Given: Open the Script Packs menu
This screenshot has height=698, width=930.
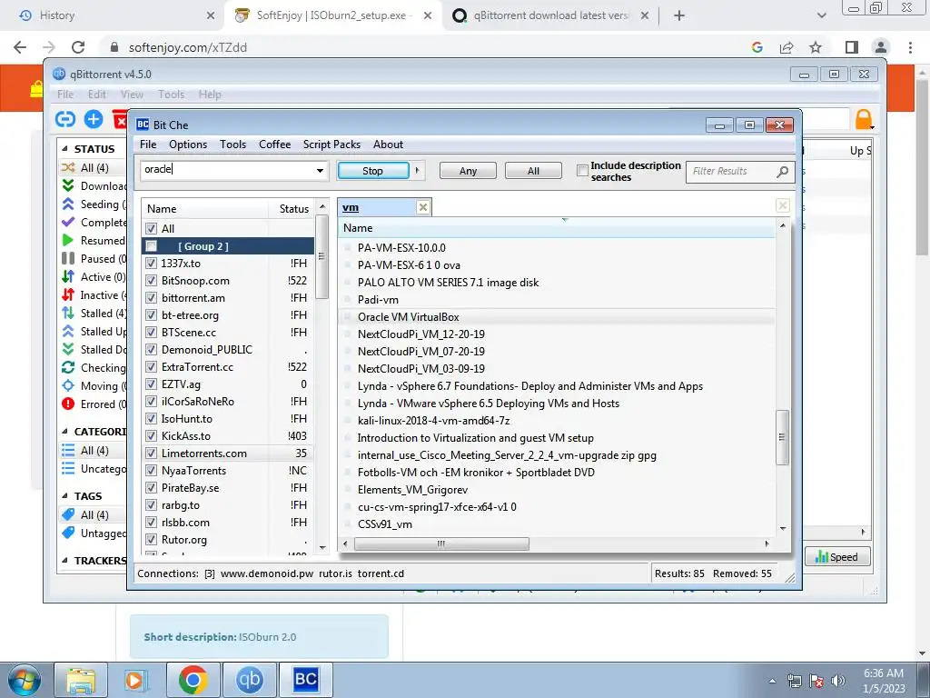Looking at the screenshot, I should pos(331,145).
